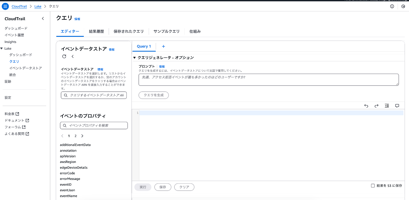Image resolution: width=409 pixels, height=200 pixels.
Task: Click the external link icon beside 料金表
Action: (x=17, y=114)
